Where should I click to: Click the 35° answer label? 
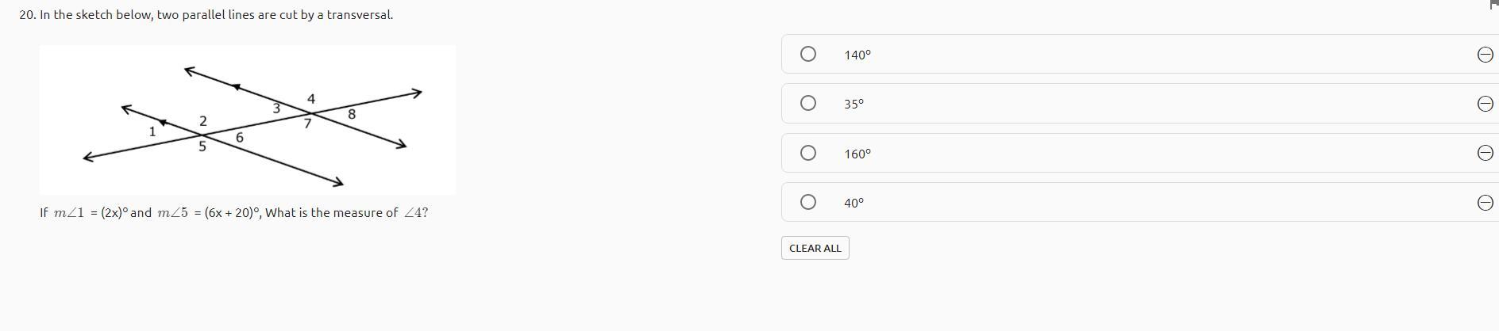point(854,105)
